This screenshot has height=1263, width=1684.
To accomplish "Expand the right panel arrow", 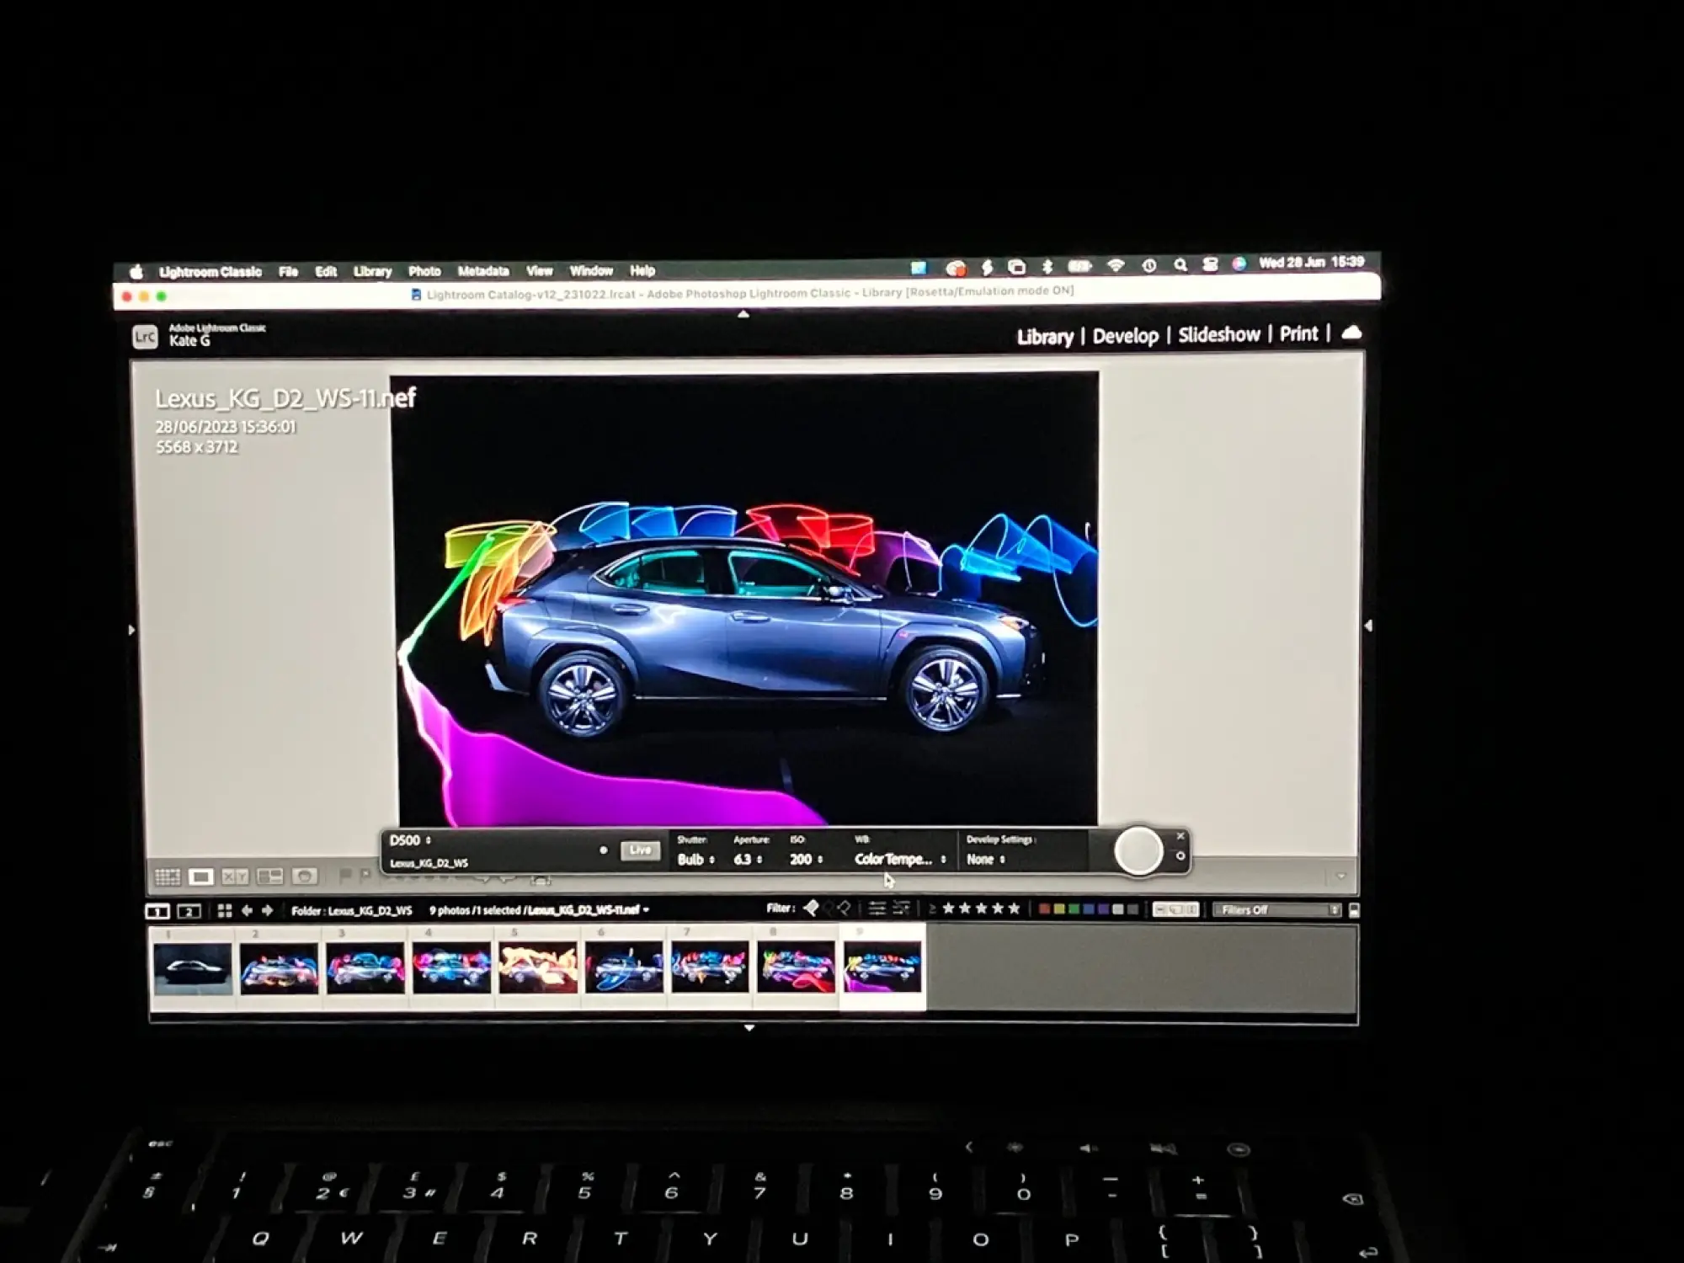I will 1368,626.
